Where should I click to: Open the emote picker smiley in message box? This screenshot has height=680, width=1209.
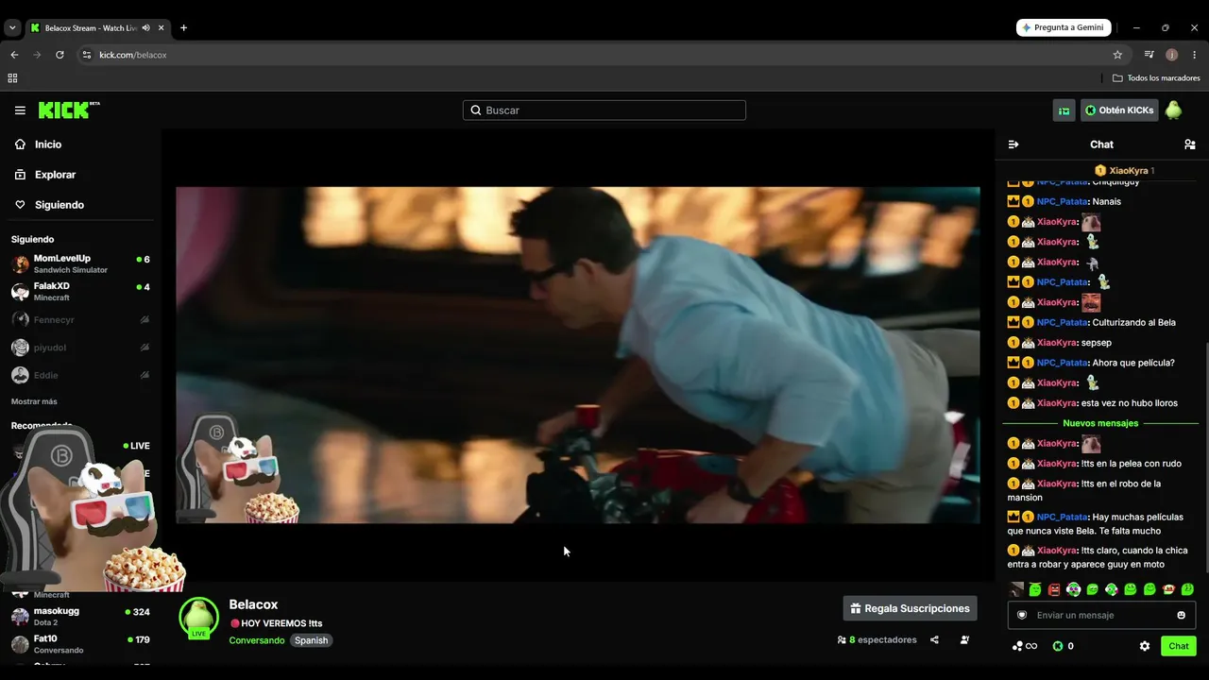tap(1181, 615)
